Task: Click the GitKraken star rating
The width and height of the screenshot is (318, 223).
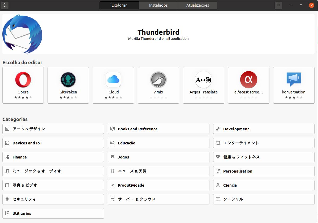Action: [68, 97]
